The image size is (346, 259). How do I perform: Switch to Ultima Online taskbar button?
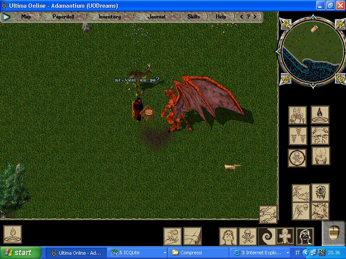point(76,253)
